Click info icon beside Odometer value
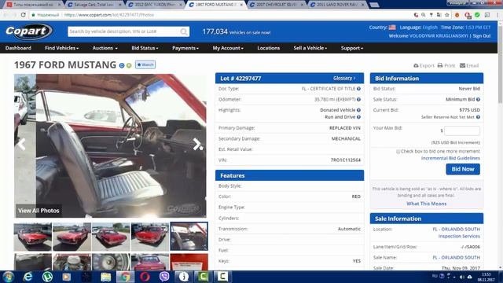503x283 pixels. click(358, 100)
